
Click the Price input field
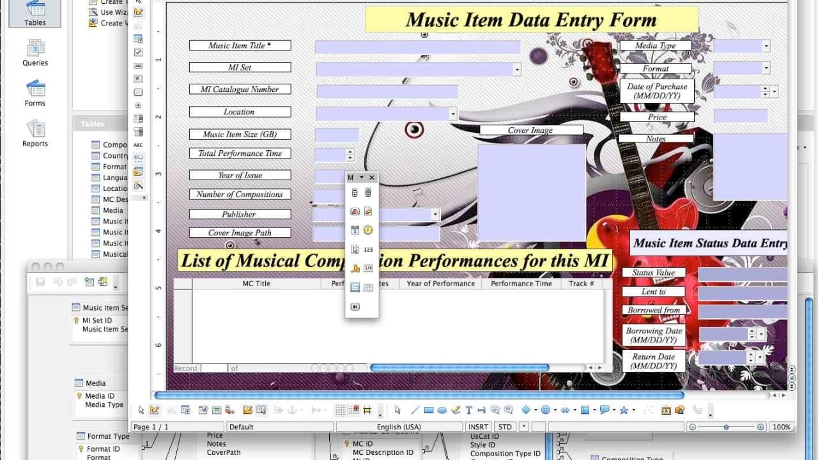(x=741, y=116)
